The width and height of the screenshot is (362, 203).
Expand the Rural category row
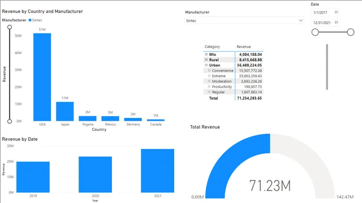pyautogui.click(x=206, y=60)
